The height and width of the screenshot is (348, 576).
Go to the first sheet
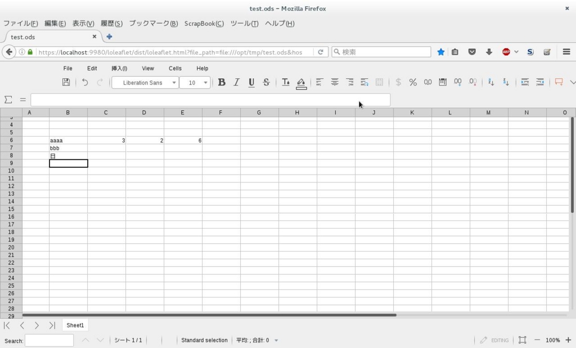click(x=7, y=325)
